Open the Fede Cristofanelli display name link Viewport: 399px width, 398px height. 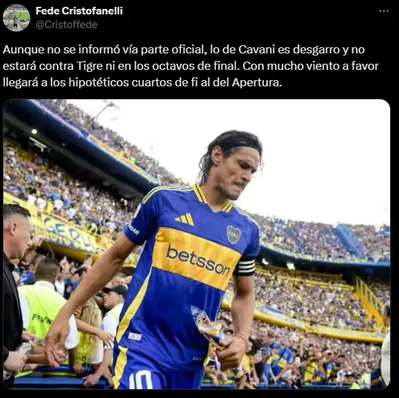coord(79,11)
